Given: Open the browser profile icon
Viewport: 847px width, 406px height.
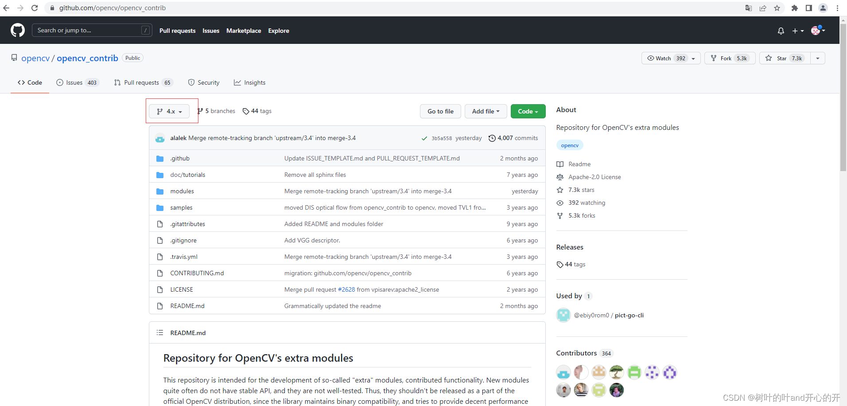Looking at the screenshot, I should point(823,8).
